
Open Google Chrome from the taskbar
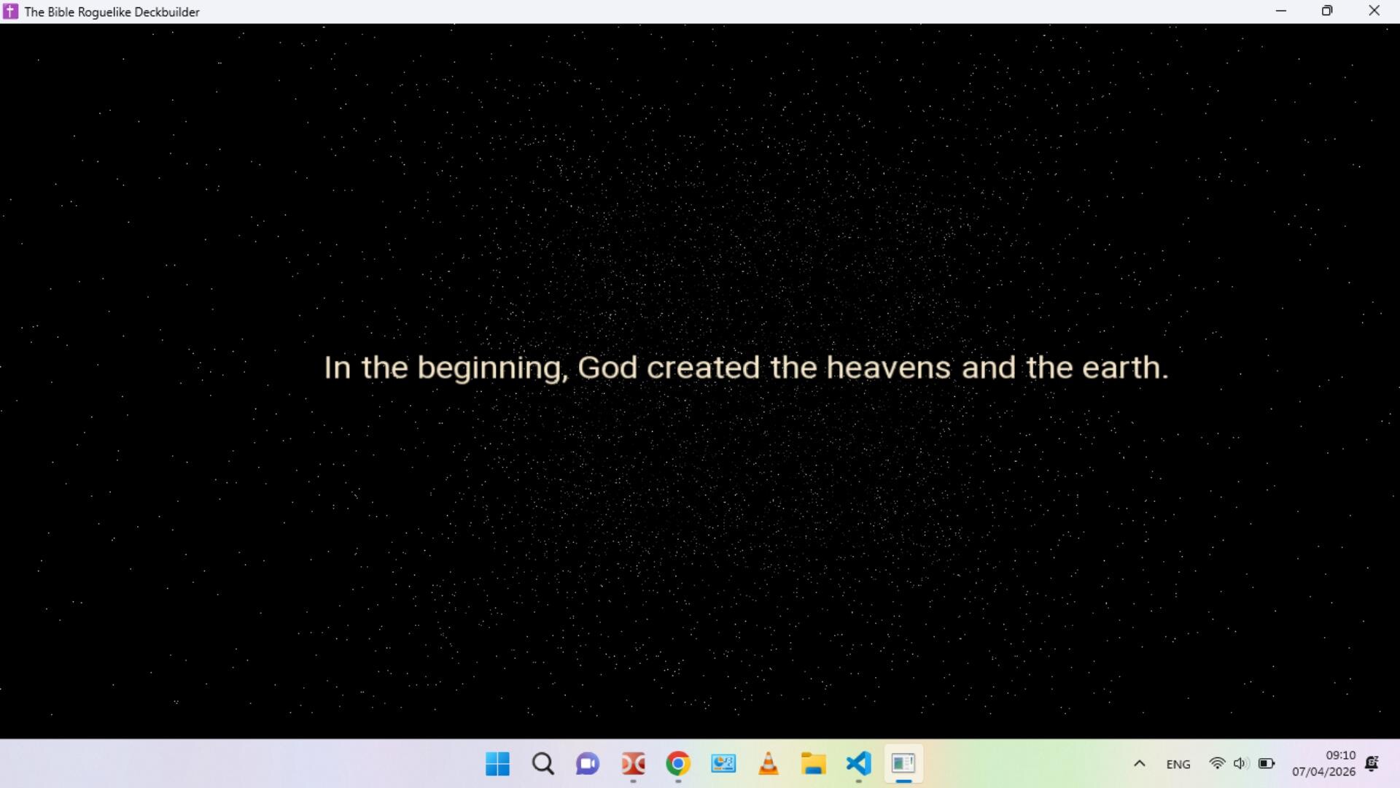pyautogui.click(x=678, y=764)
